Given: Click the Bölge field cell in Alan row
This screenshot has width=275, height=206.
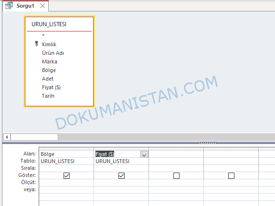Looking at the screenshot, I should (66, 154).
